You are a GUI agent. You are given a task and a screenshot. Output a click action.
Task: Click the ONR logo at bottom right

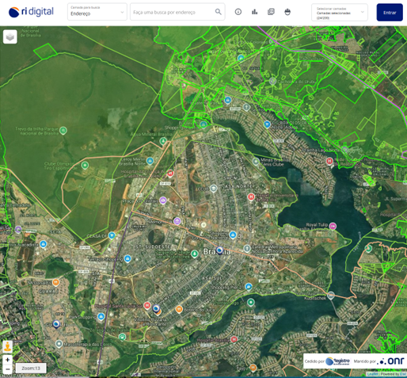(x=390, y=361)
